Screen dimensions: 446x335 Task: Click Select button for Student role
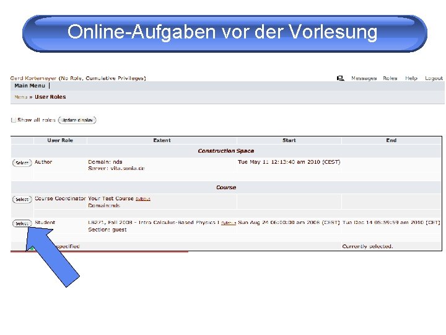(x=22, y=223)
